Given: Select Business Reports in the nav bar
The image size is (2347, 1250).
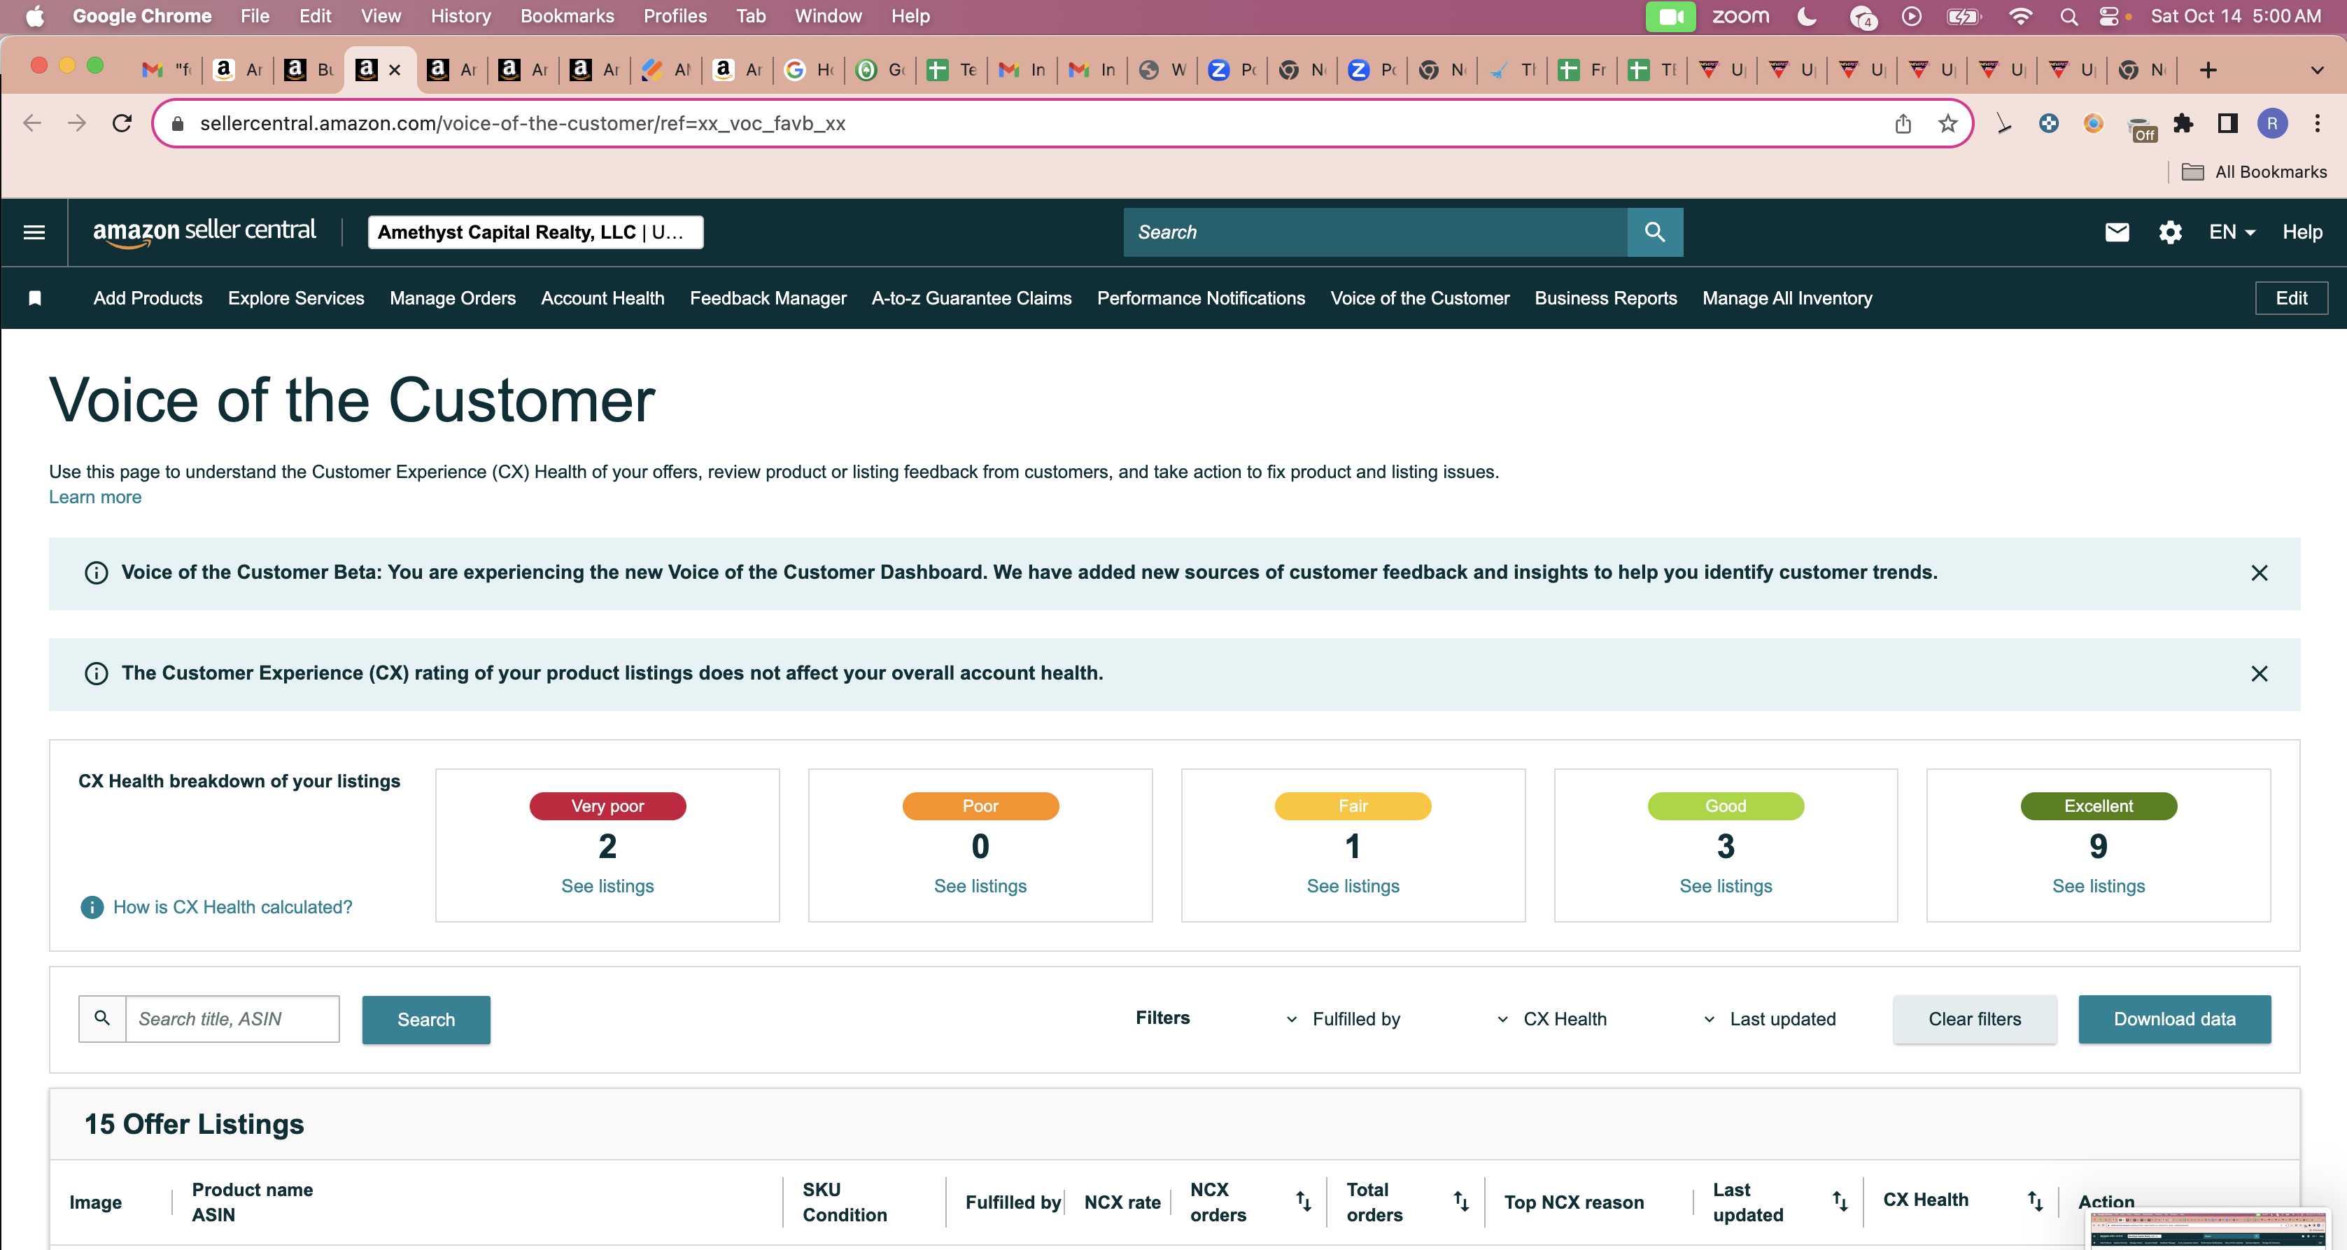Looking at the screenshot, I should 1605,298.
